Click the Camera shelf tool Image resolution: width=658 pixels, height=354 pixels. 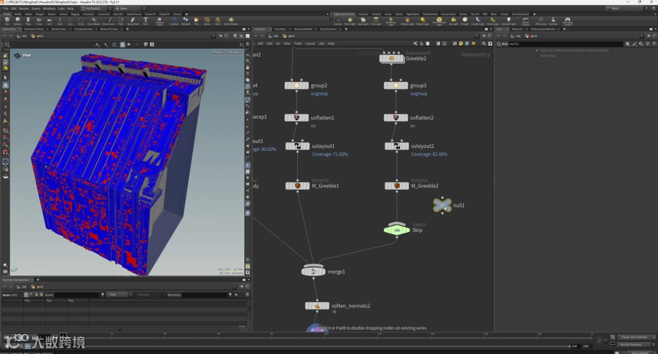(338, 21)
